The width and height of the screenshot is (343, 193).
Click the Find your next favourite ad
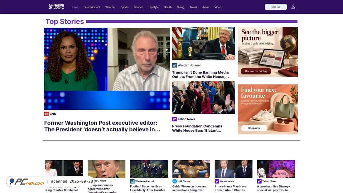(268, 109)
